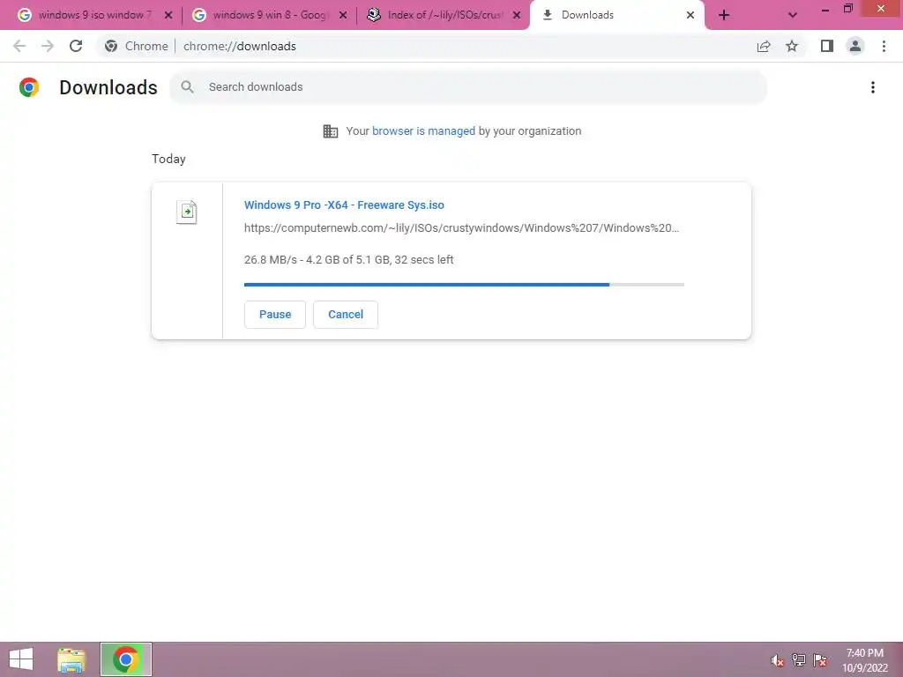Image resolution: width=903 pixels, height=677 pixels.
Task: Open Chrome's main three-dot menu
Action: (884, 46)
